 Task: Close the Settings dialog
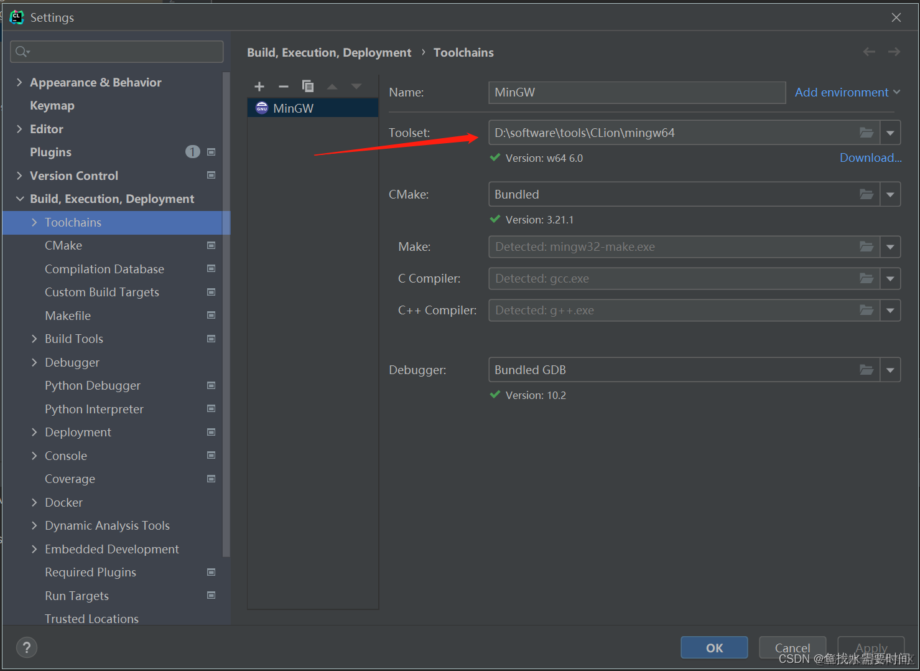[x=896, y=17]
